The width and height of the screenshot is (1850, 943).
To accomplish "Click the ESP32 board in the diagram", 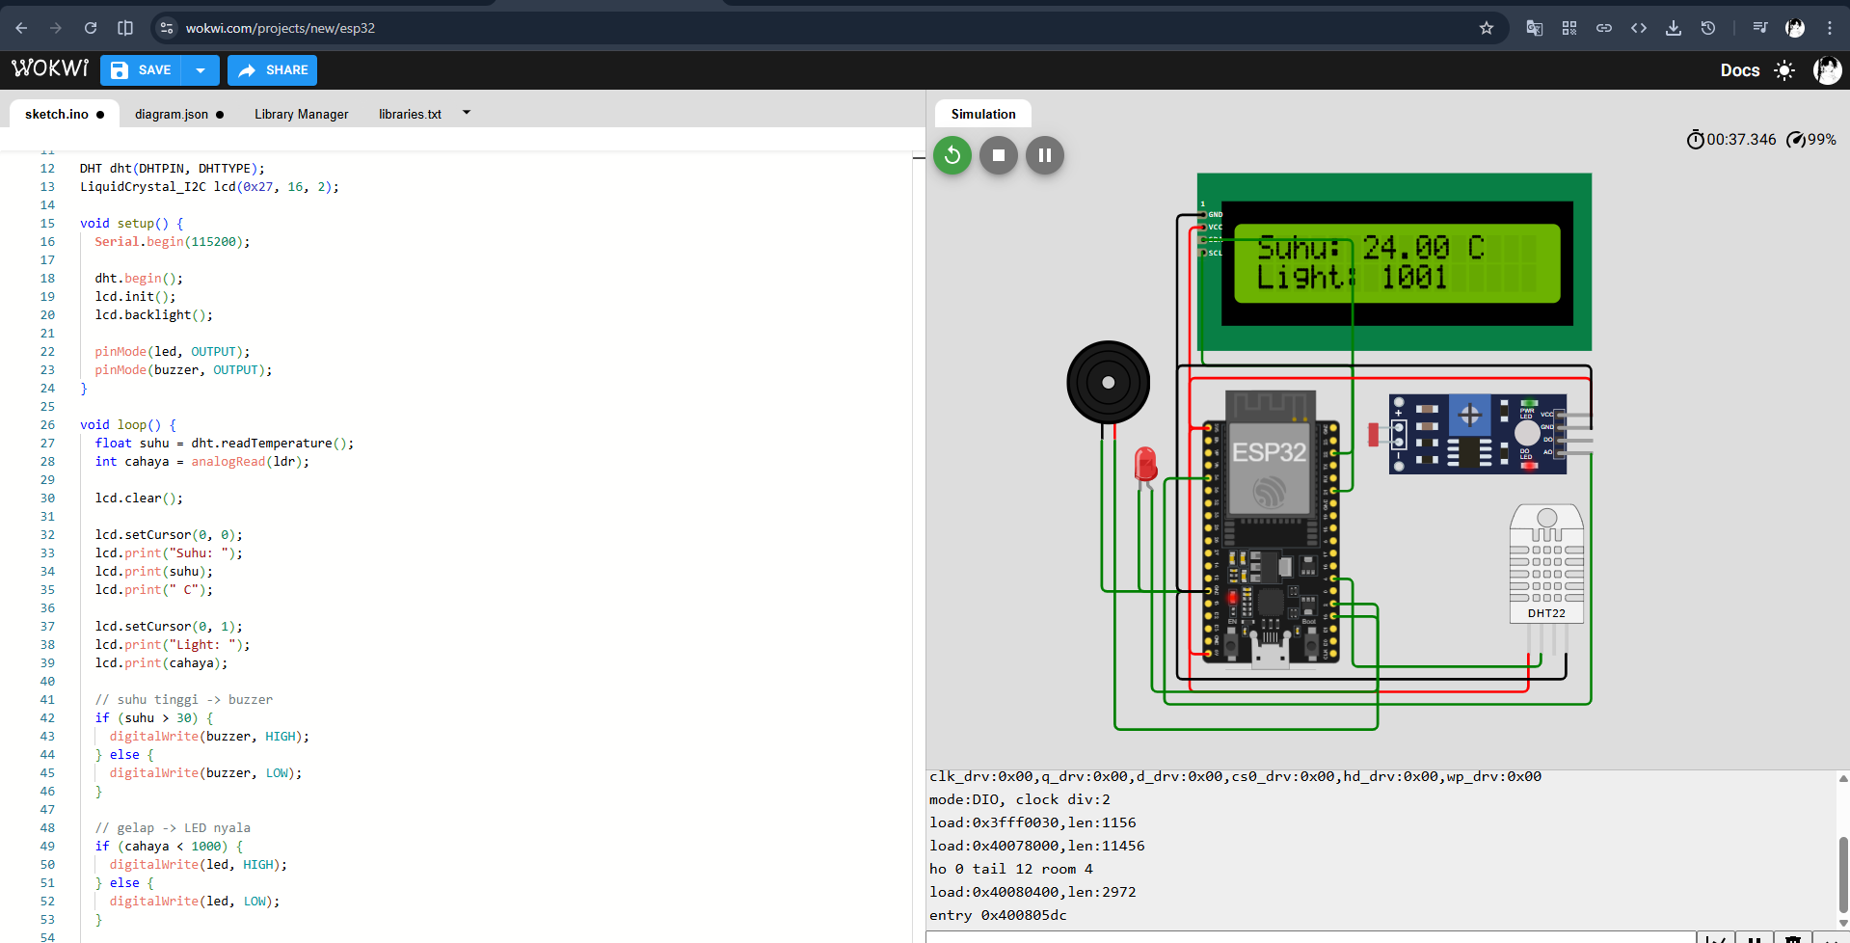I will click(x=1270, y=528).
